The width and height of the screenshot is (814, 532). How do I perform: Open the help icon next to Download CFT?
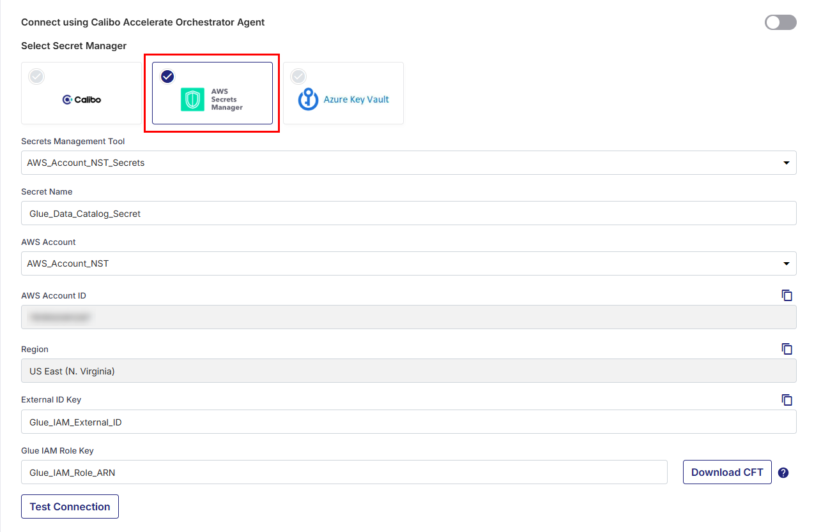[783, 473]
